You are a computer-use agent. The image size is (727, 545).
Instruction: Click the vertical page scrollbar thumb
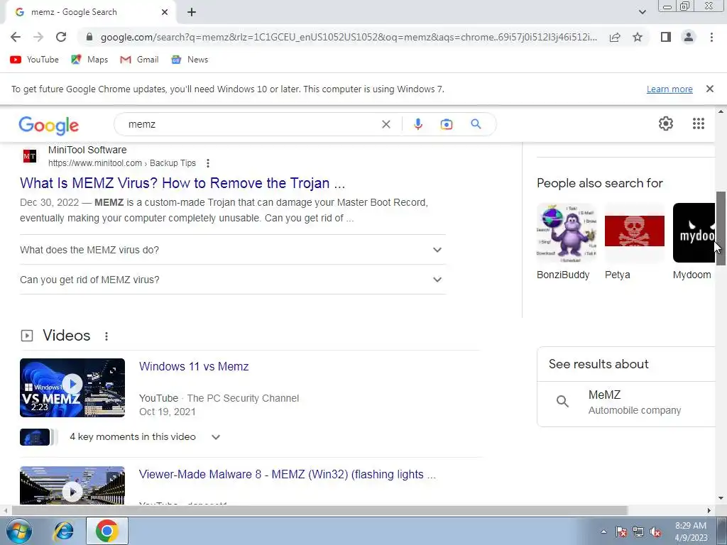721,228
